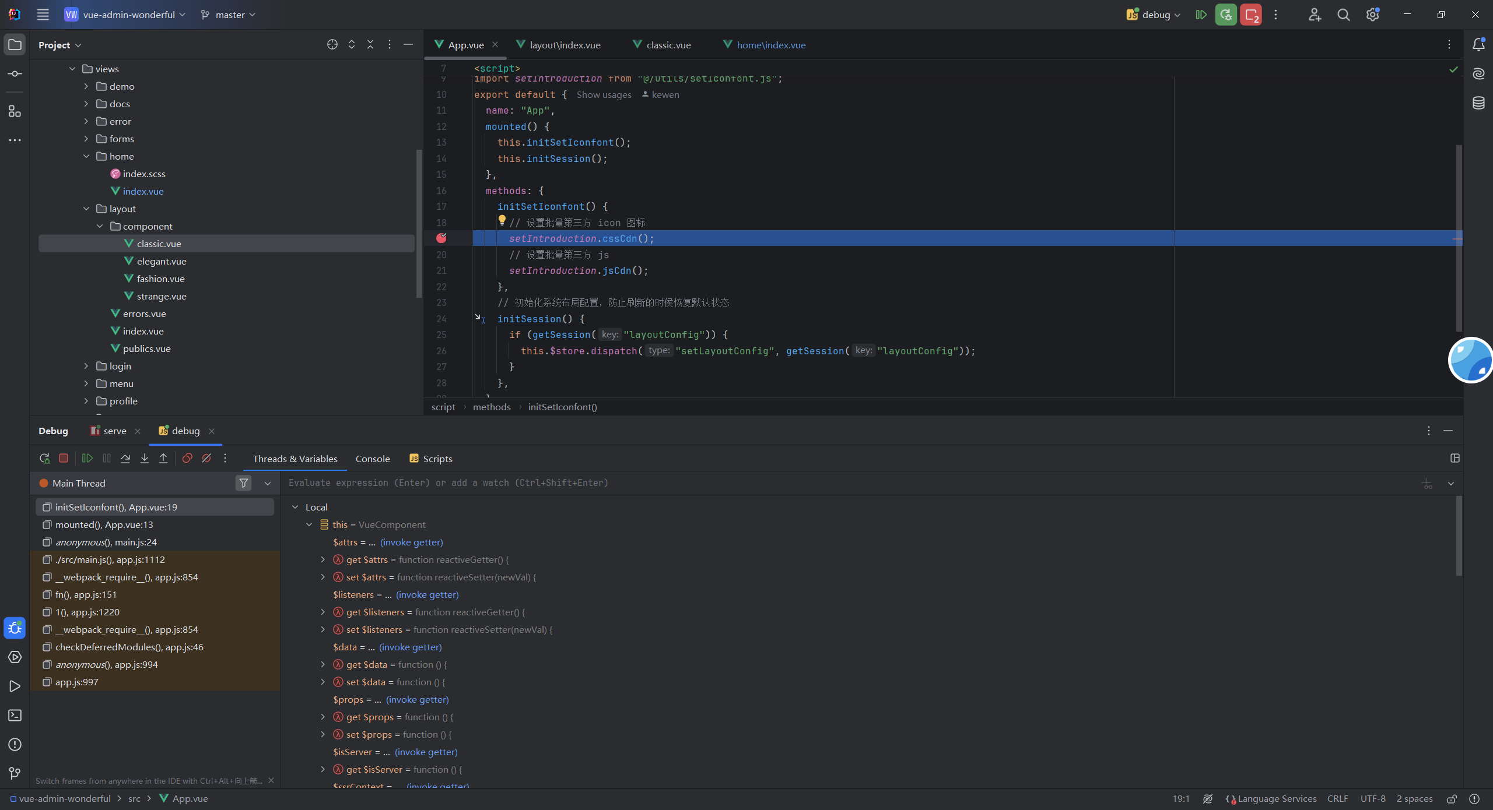1493x810 pixels.
Task: Click the floating blue assistant circle
Action: (x=1471, y=360)
